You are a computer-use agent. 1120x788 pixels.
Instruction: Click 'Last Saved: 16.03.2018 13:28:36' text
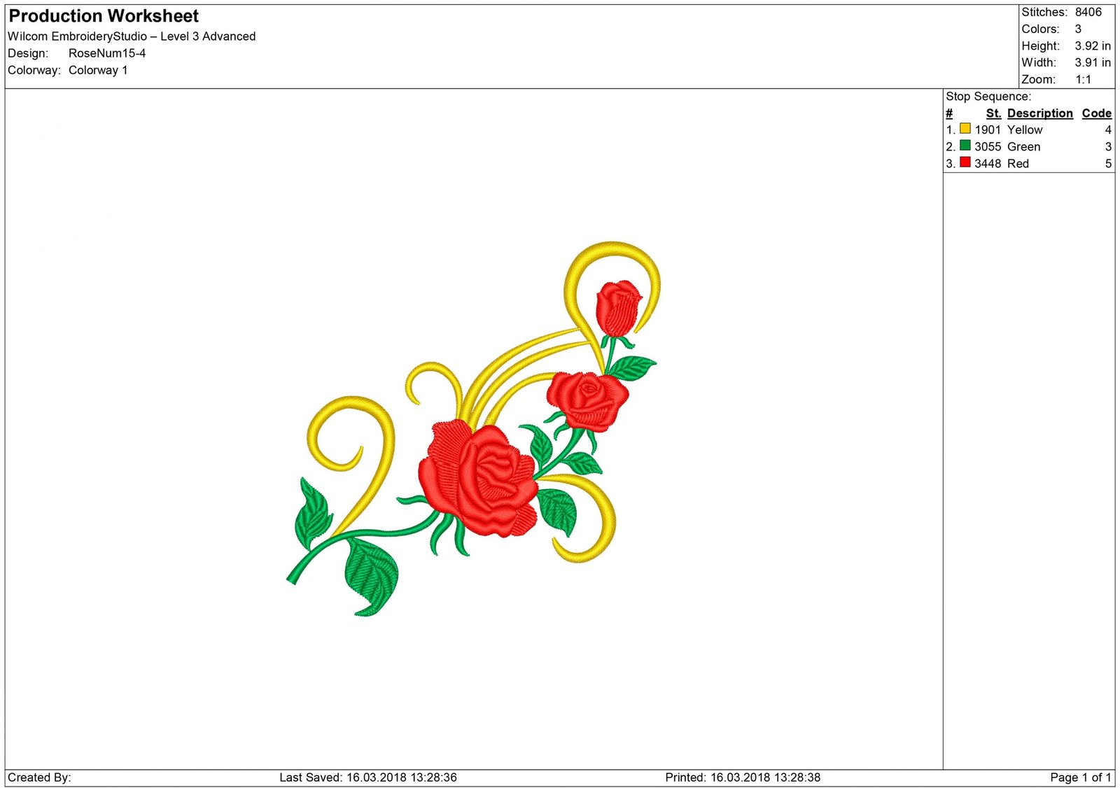[368, 778]
